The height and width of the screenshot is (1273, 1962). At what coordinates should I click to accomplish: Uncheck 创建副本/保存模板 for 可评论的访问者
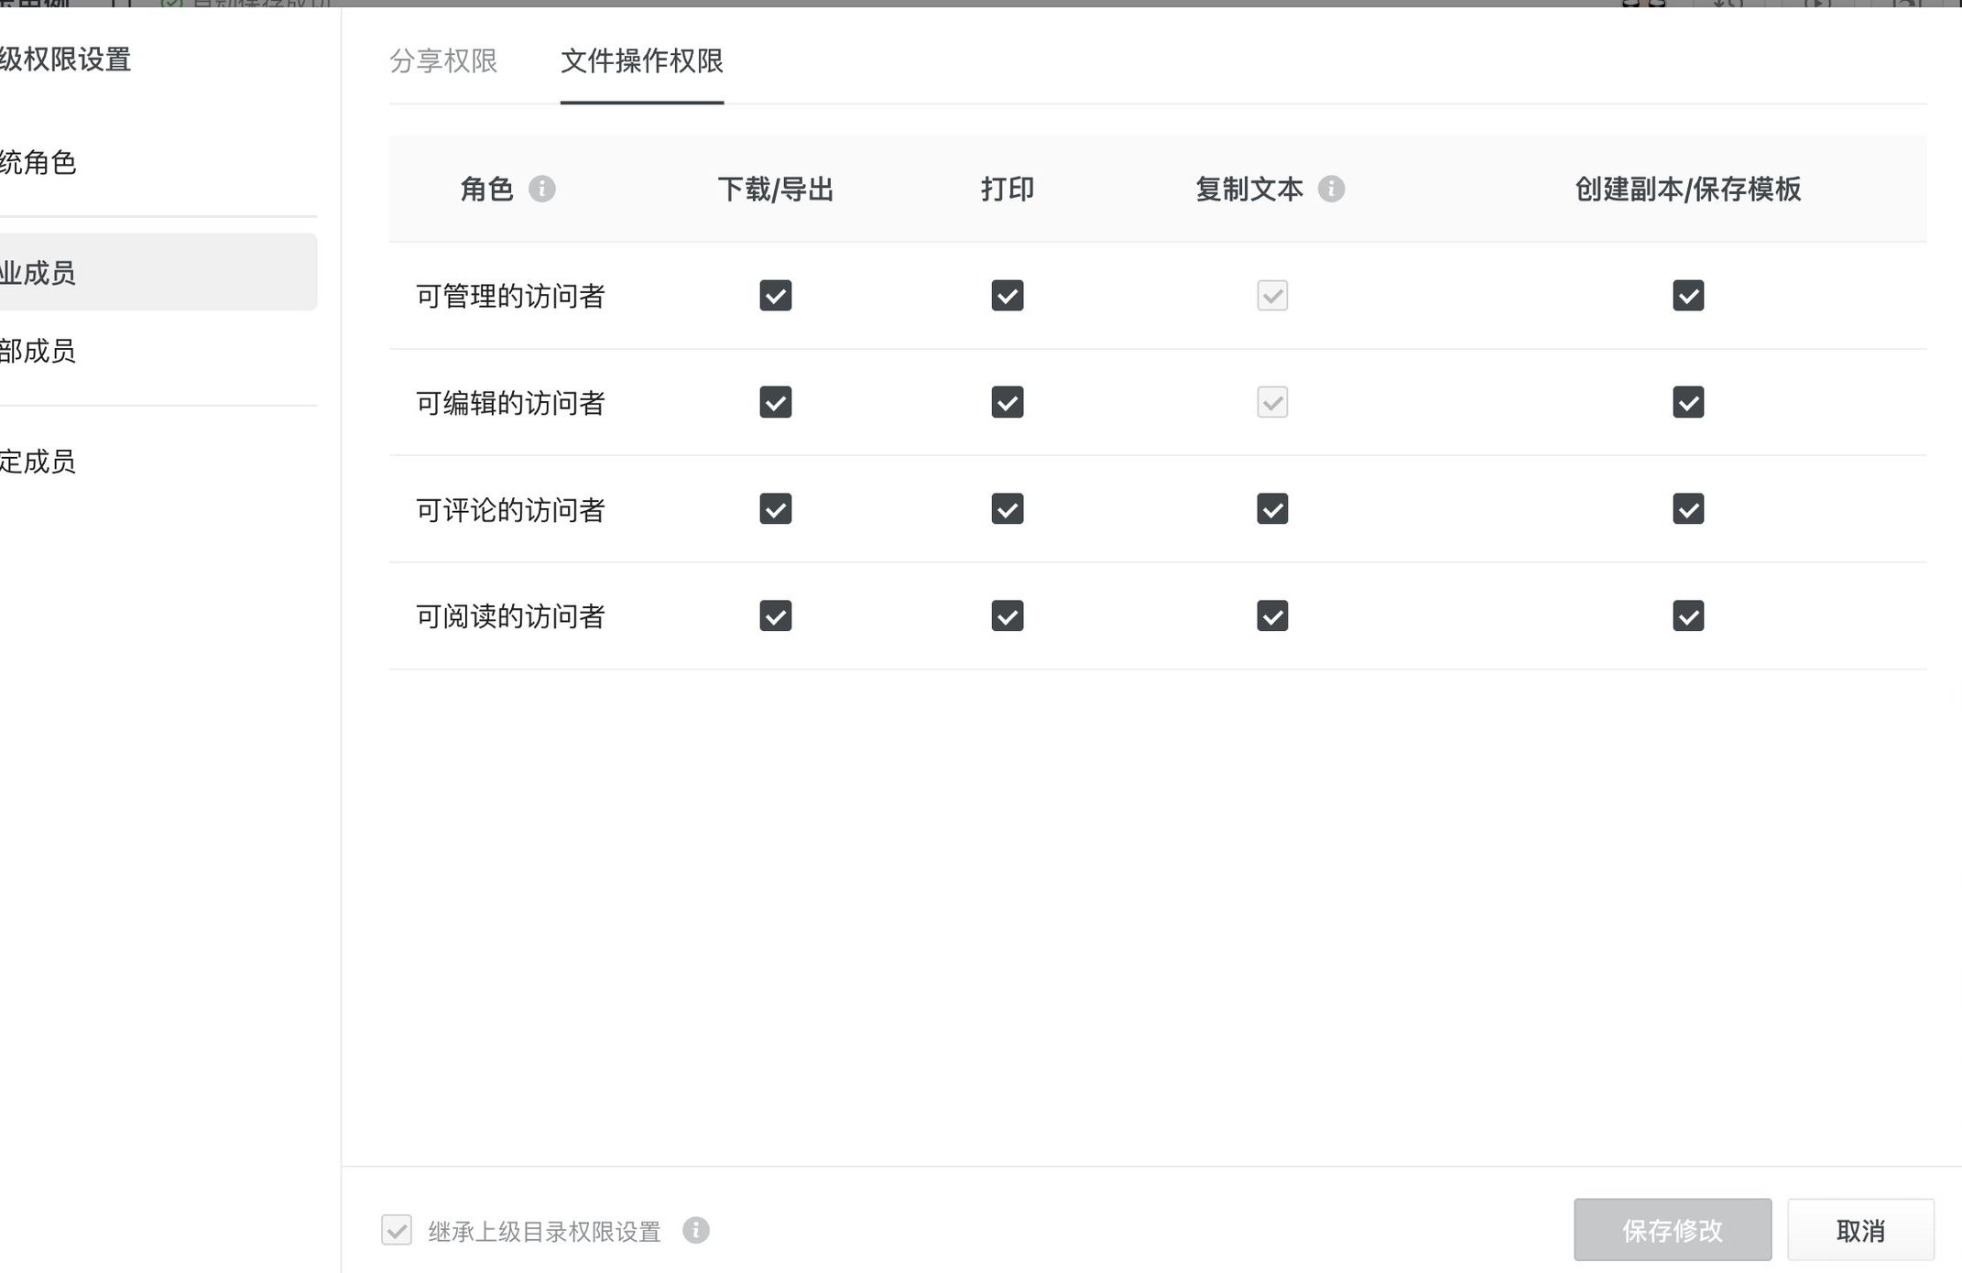tap(1688, 509)
